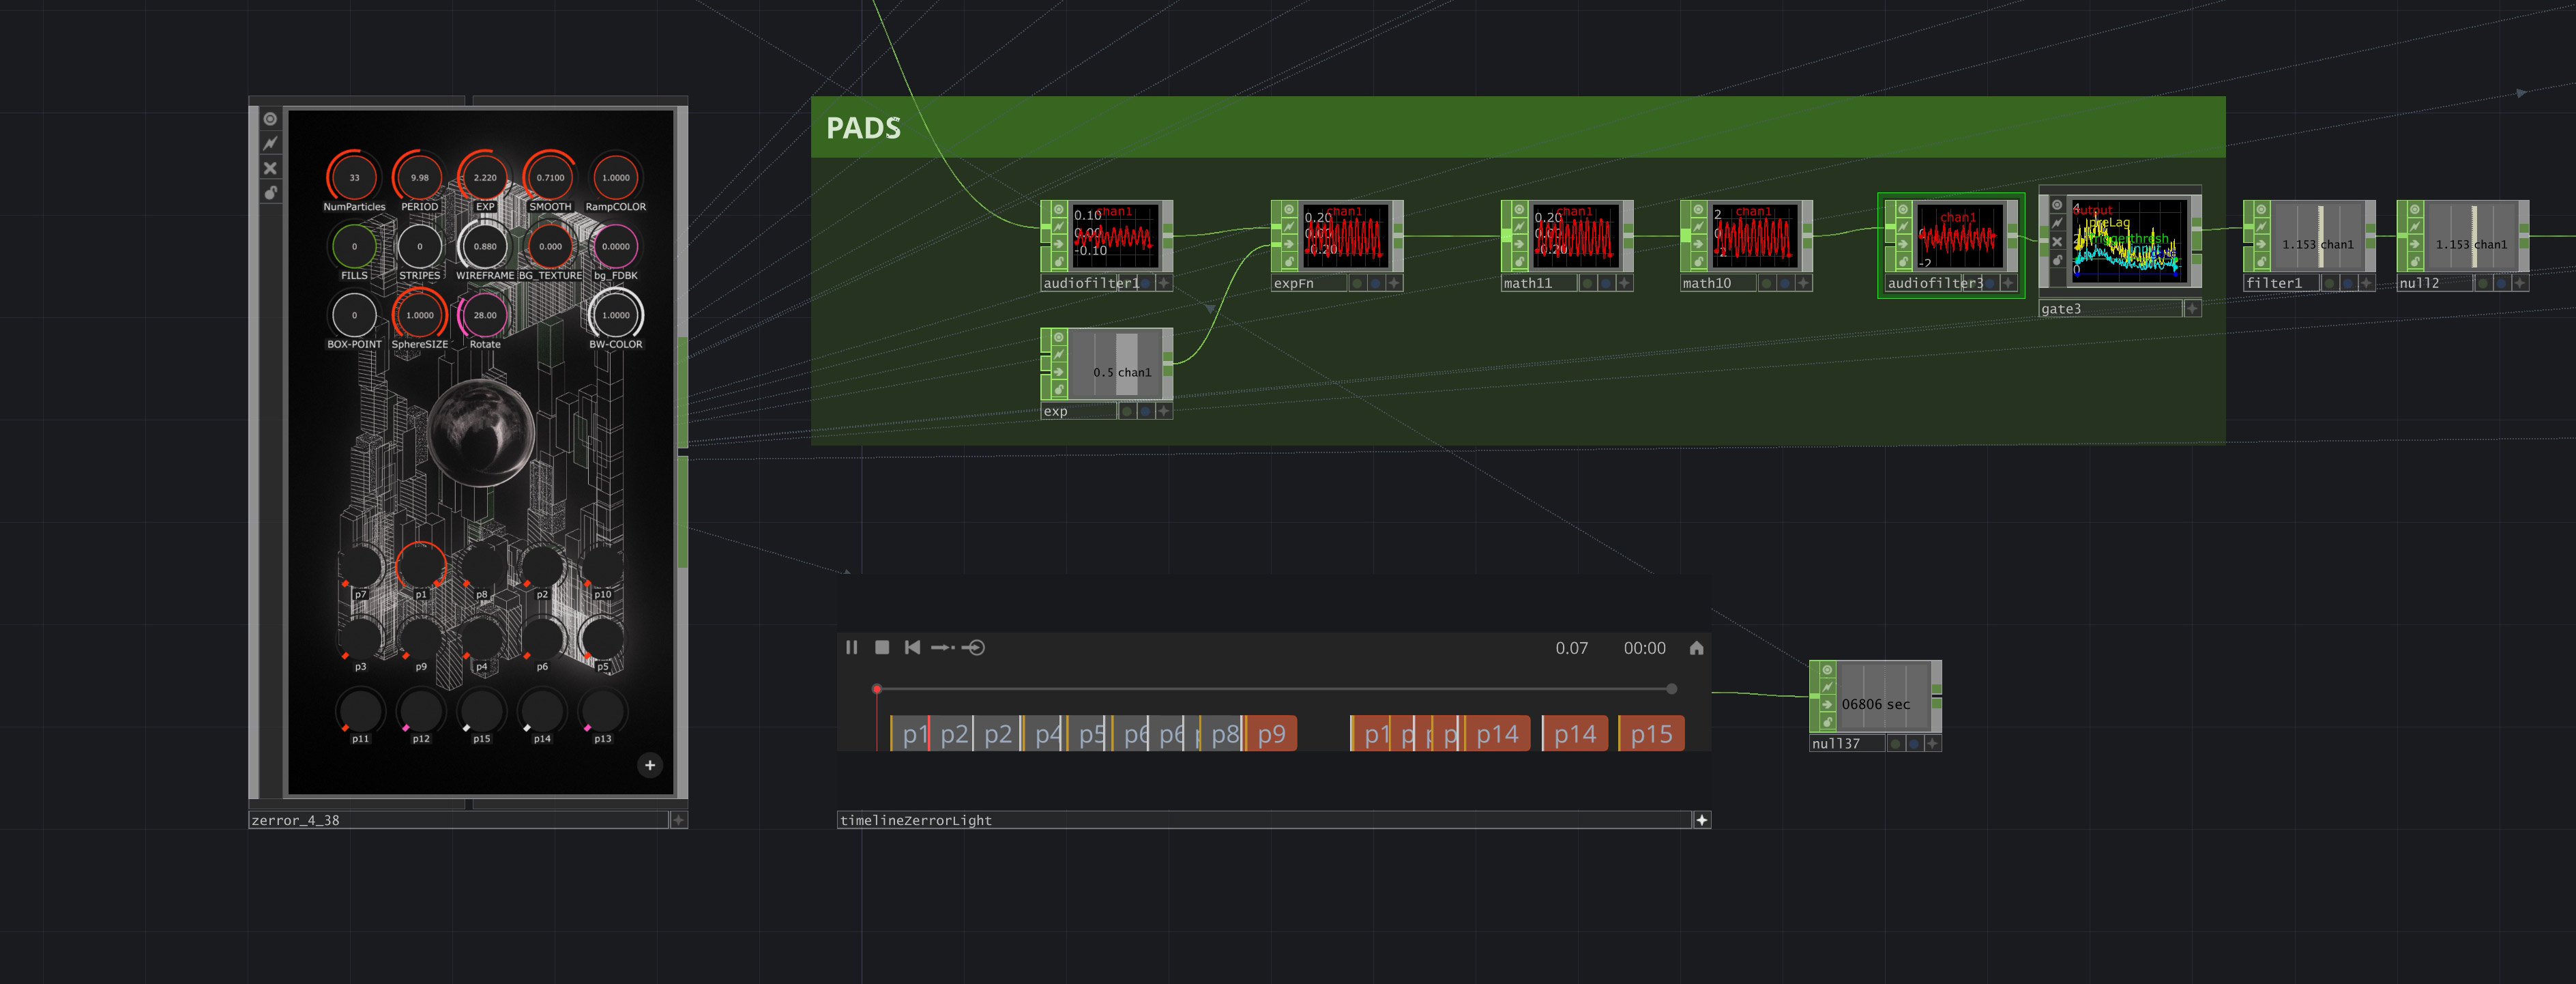Expand parameters star on timelineZerrorLight node
The width and height of the screenshot is (2576, 984).
coord(1701,820)
